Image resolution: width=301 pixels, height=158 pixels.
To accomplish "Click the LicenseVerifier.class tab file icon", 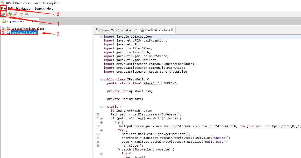I will 98,30.
